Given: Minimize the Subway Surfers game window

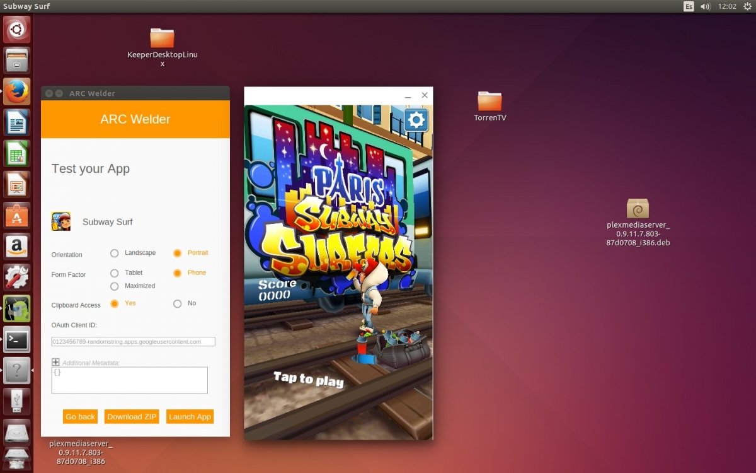Looking at the screenshot, I should [x=408, y=96].
